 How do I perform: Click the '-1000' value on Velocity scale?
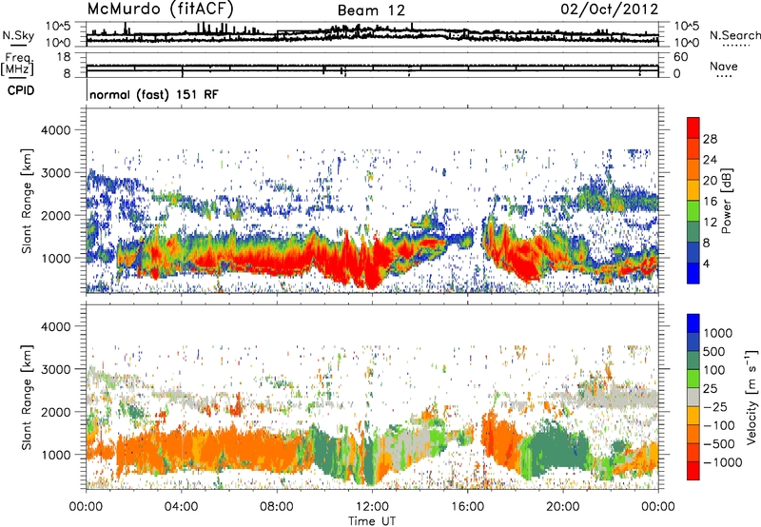723,462
